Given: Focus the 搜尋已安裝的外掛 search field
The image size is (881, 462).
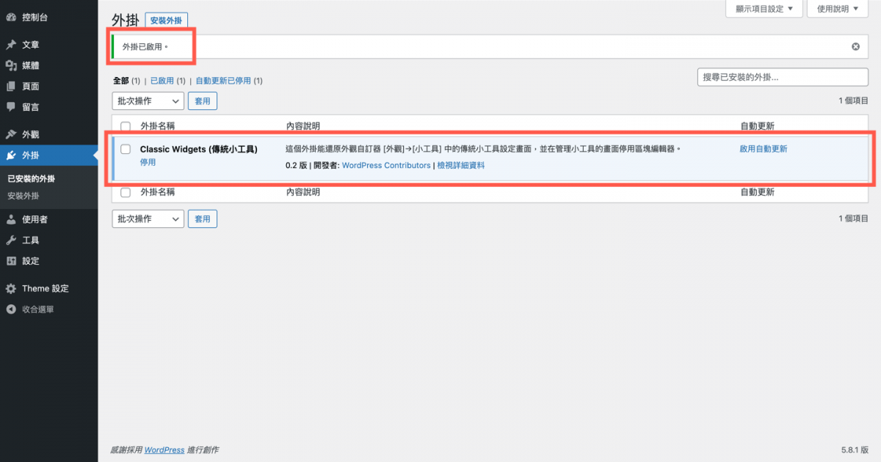Looking at the screenshot, I should pos(783,76).
